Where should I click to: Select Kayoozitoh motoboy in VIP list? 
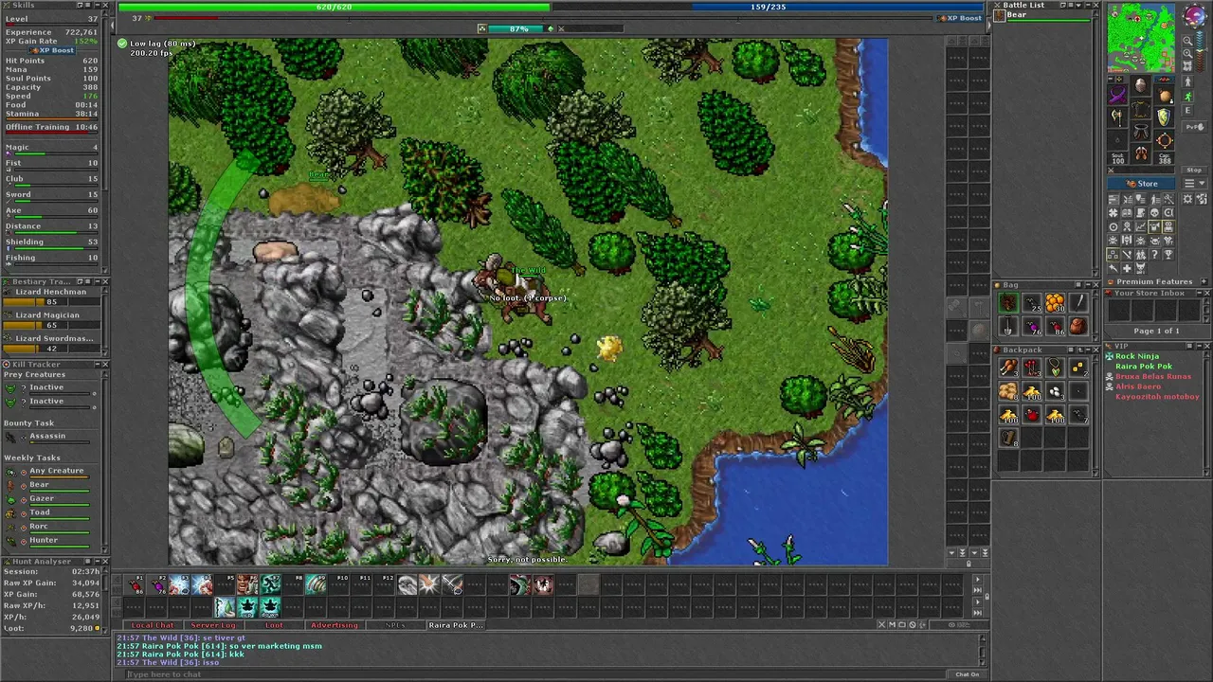pyautogui.click(x=1157, y=397)
